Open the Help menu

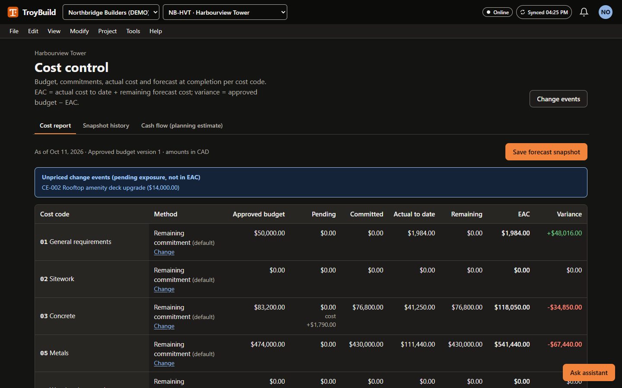tap(156, 31)
